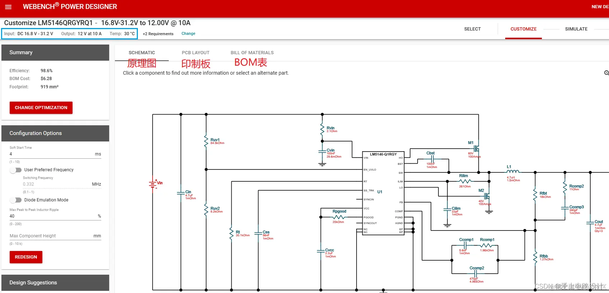Select resistor Rvin component
The image size is (609, 293).
click(x=322, y=129)
